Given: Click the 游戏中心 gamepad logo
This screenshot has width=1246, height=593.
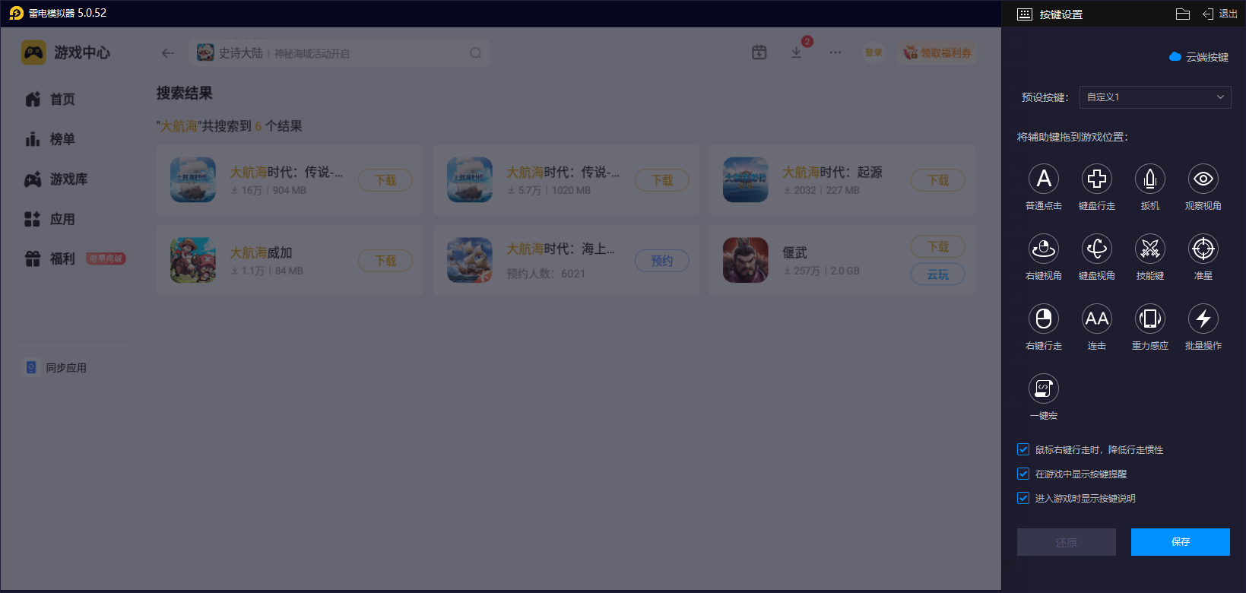Looking at the screenshot, I should point(33,52).
